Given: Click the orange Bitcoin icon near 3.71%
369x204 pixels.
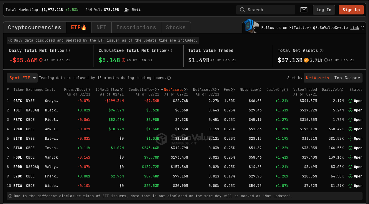Looking at the screenshot, I should point(306,60).
